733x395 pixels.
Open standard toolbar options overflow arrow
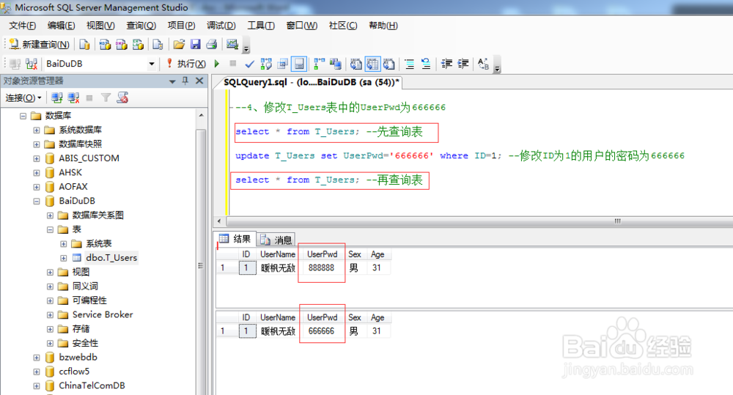(x=246, y=46)
